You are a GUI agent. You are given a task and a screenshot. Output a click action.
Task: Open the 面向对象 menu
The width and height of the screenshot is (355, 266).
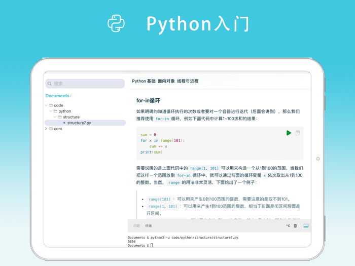166,81
